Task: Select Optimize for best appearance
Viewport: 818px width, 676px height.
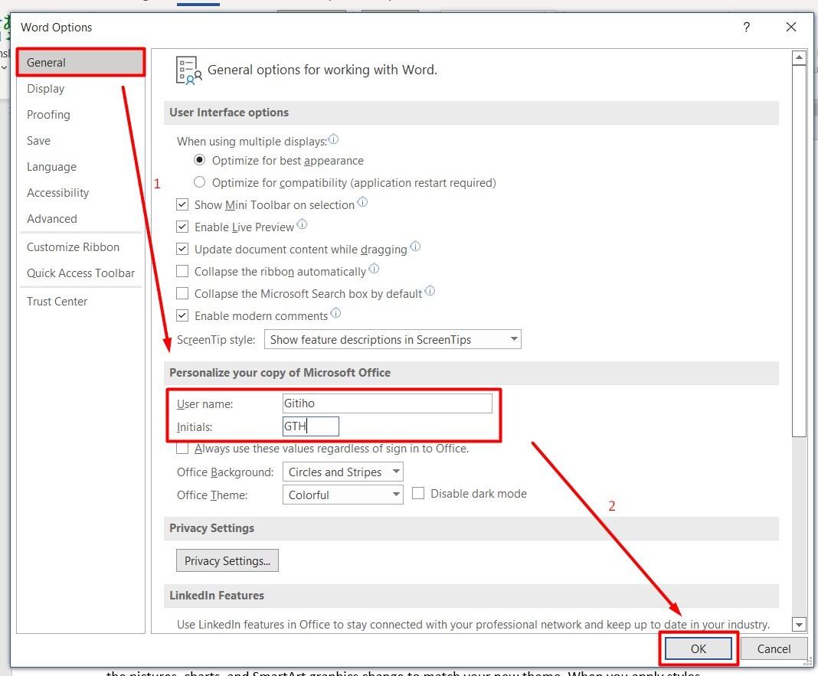Action: click(x=199, y=159)
